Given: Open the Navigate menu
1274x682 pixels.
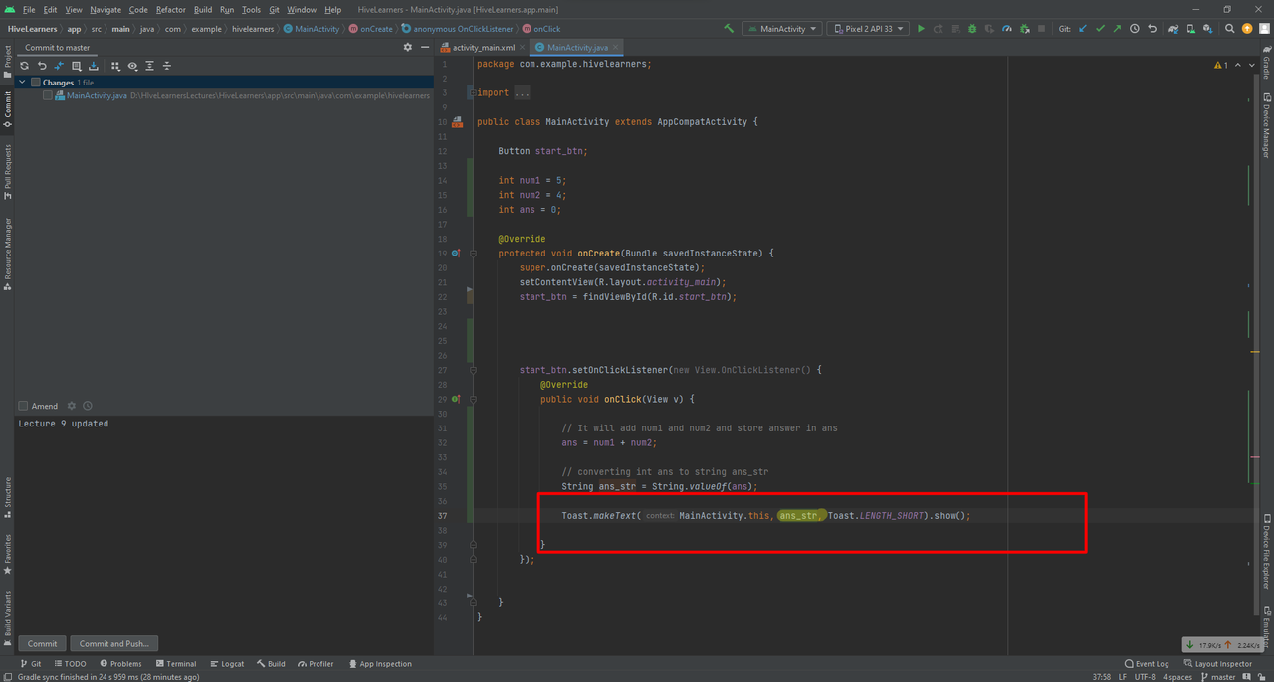Looking at the screenshot, I should click(106, 9).
